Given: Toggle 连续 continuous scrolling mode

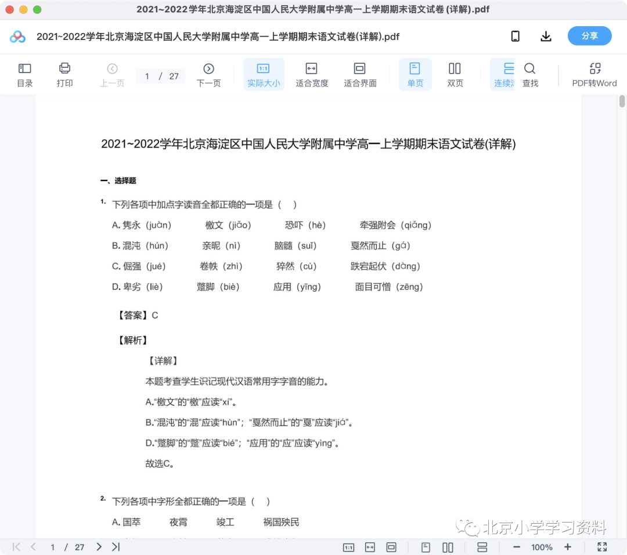Looking at the screenshot, I should pos(503,75).
